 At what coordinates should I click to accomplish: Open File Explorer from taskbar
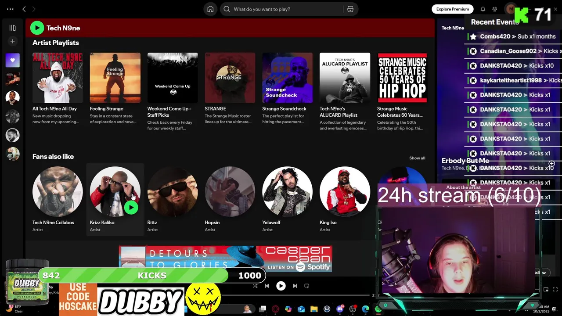314,309
